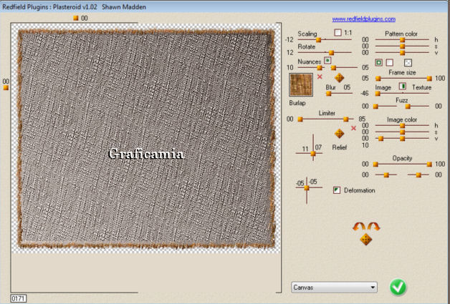This screenshot has width=450, height=304.
Task: Click the Limiter right slider handle at 85
Action: coord(346,119)
